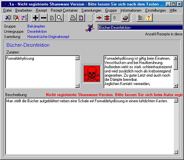Click the single red arrow toolbar icon
184x160 pixels.
click(99, 18)
